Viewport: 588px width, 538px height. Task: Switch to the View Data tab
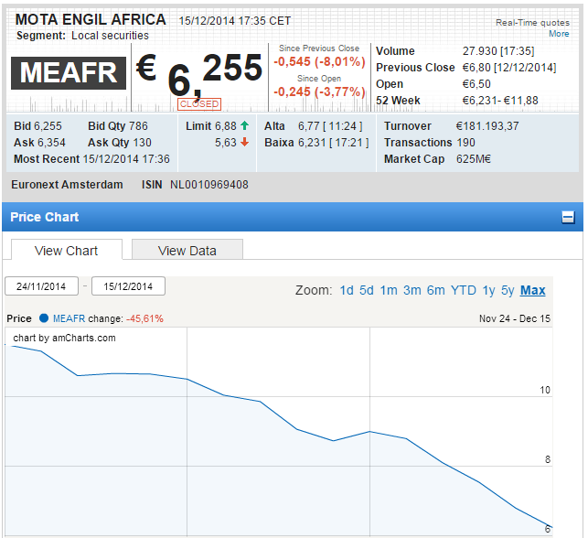[x=187, y=250]
